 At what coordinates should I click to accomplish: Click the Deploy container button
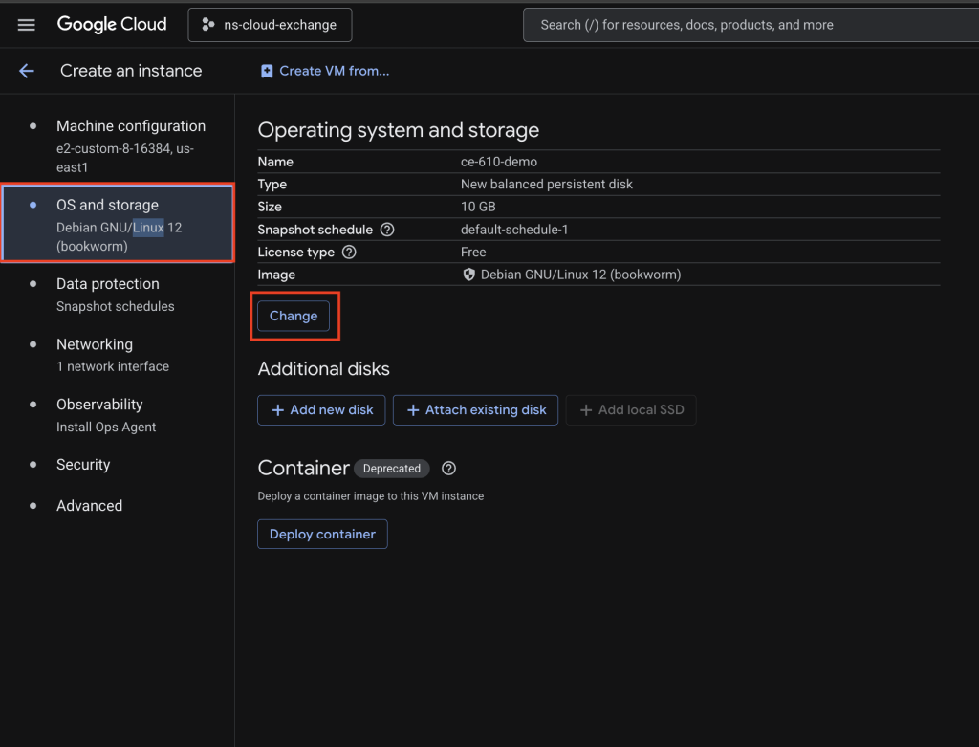tap(322, 535)
